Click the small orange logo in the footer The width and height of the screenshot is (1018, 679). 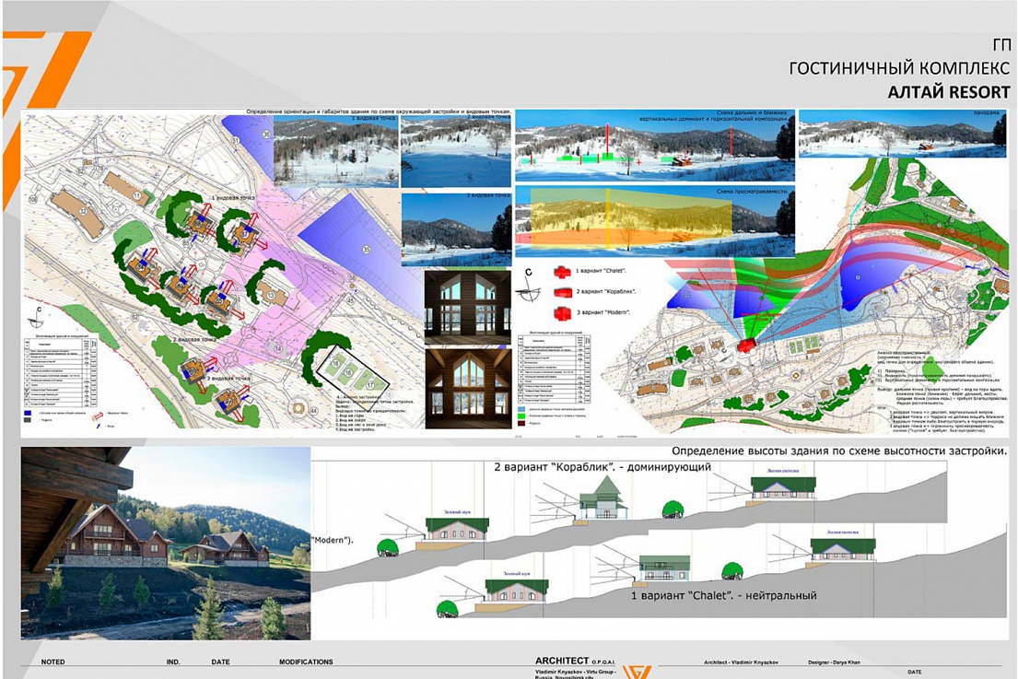[637, 672]
